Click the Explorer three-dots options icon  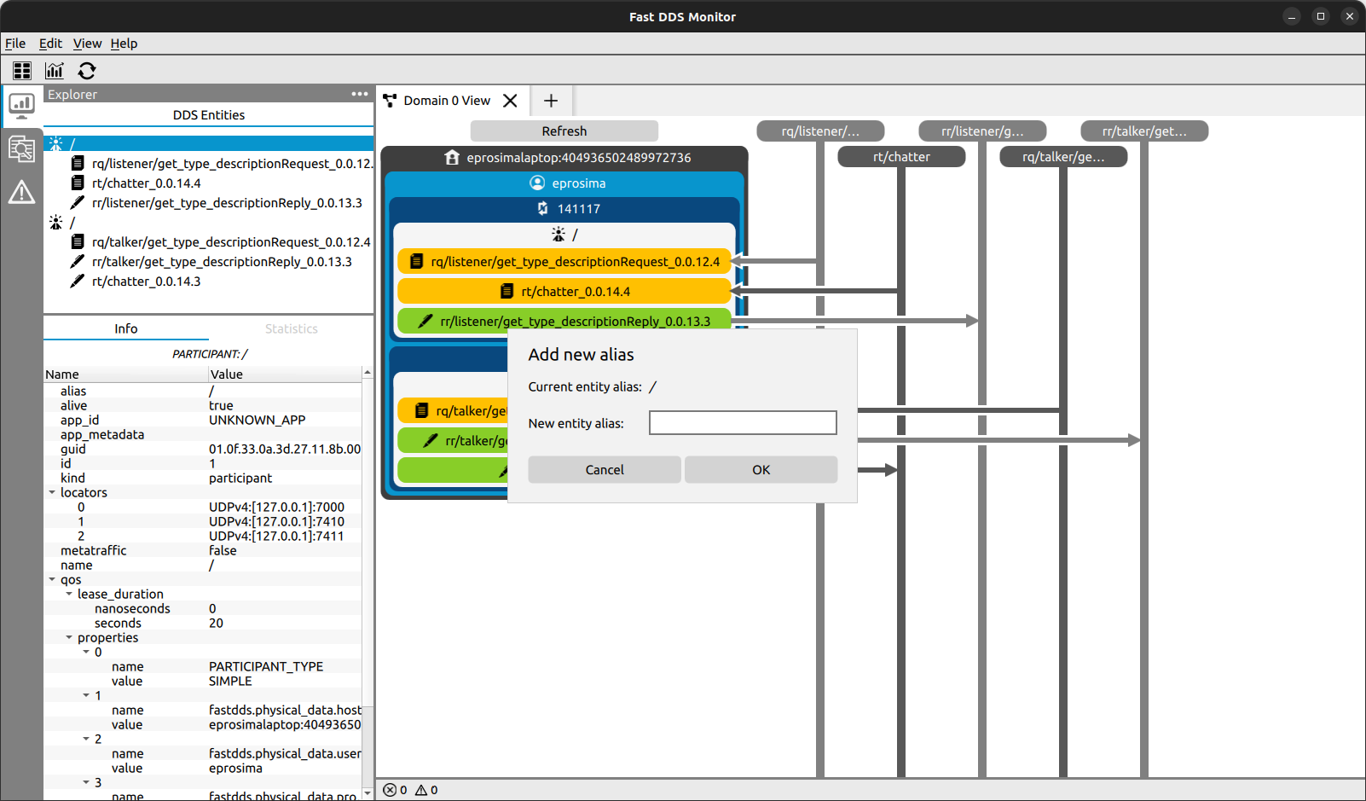click(x=360, y=94)
